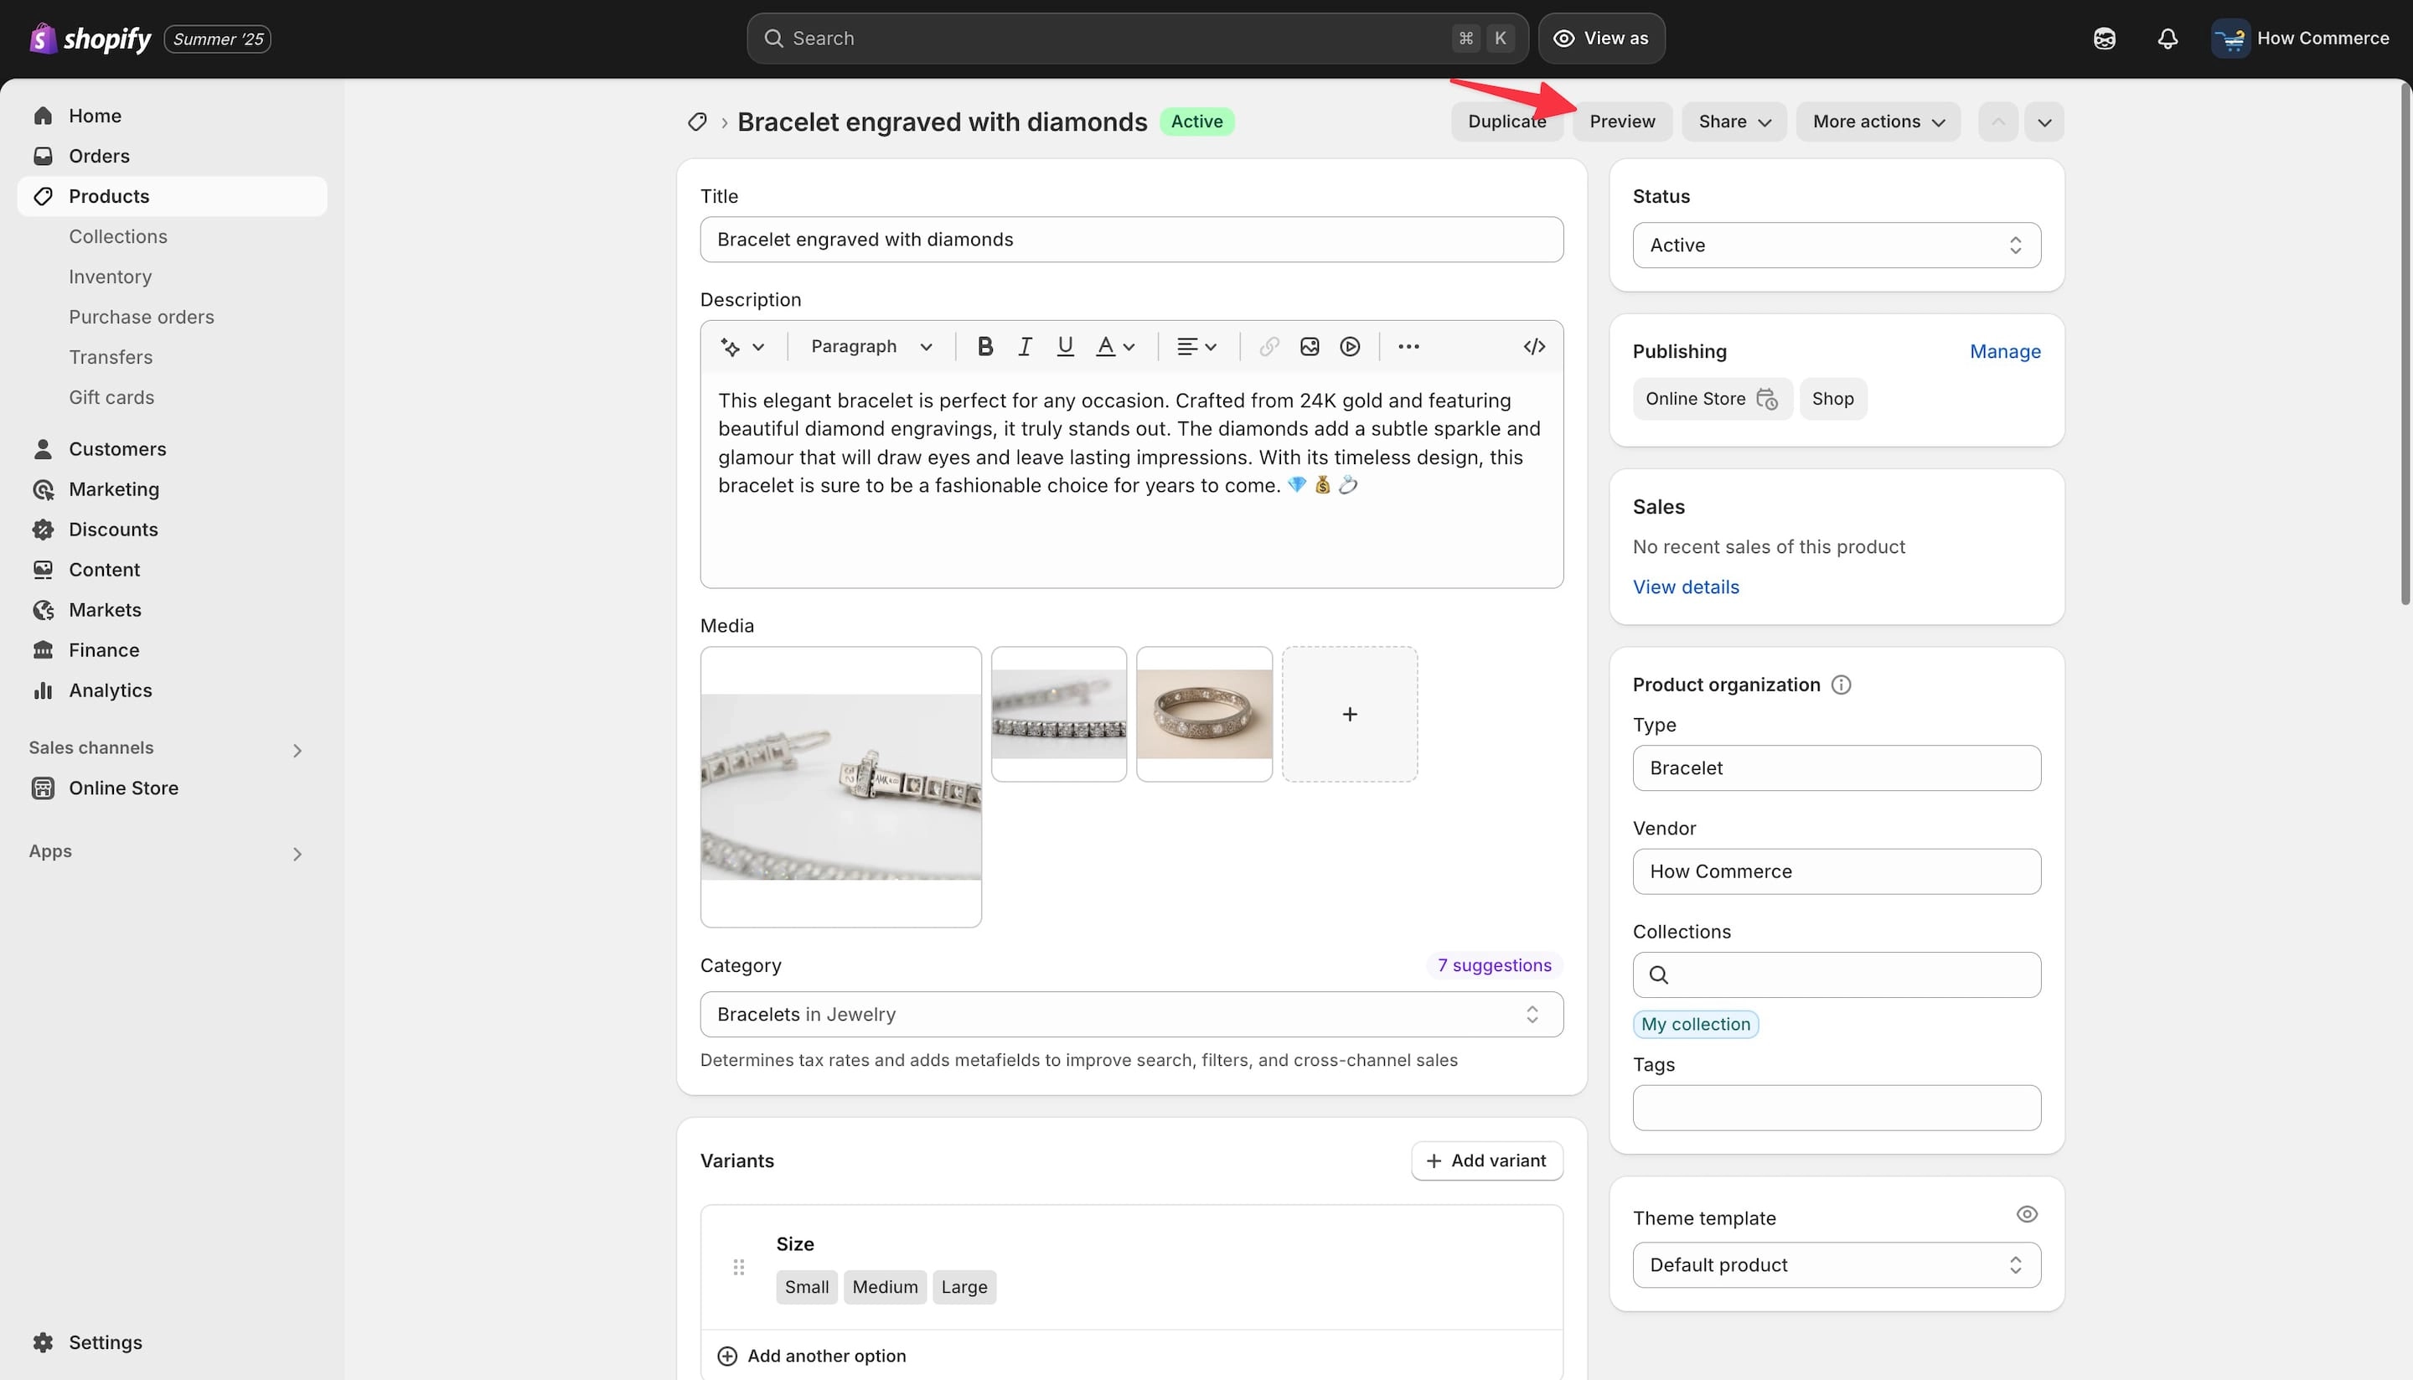Open text alignment options
2413x1380 pixels.
click(x=1196, y=347)
